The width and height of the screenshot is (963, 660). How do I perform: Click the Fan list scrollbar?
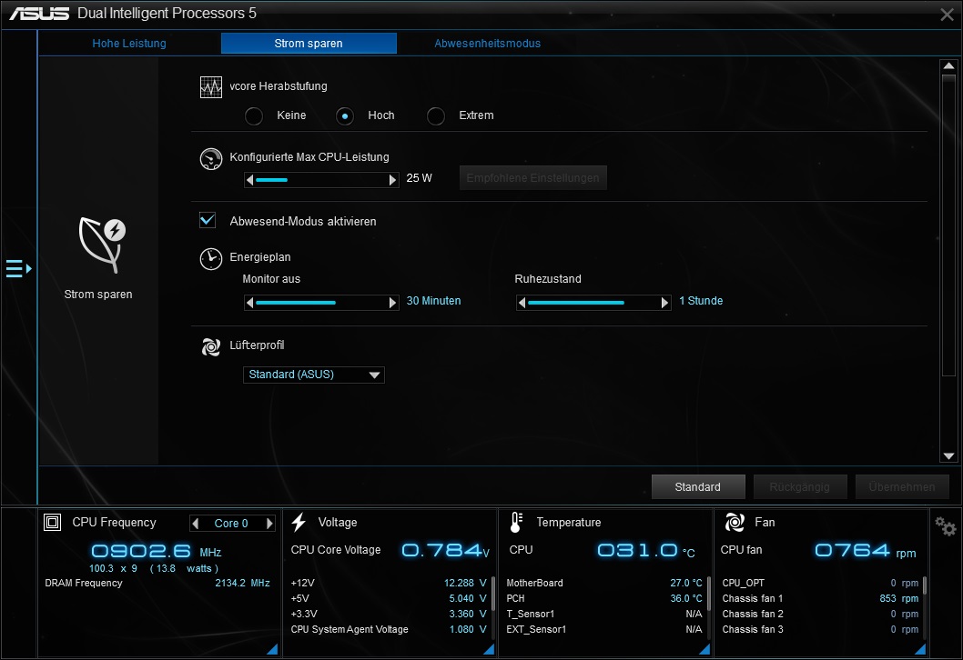(x=924, y=607)
